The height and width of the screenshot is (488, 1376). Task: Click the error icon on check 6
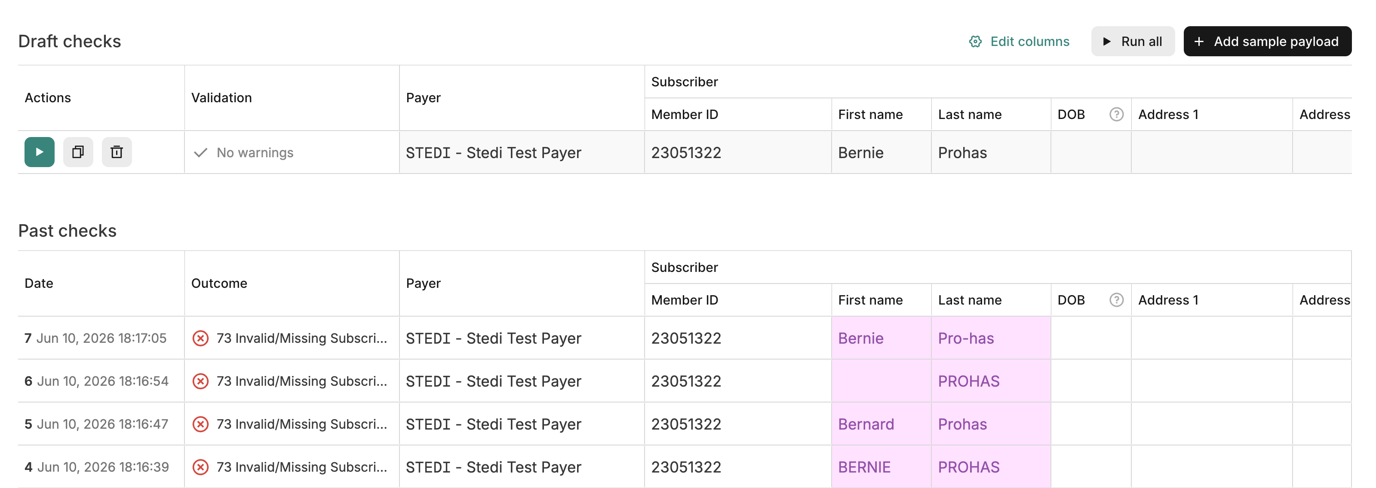pos(200,381)
